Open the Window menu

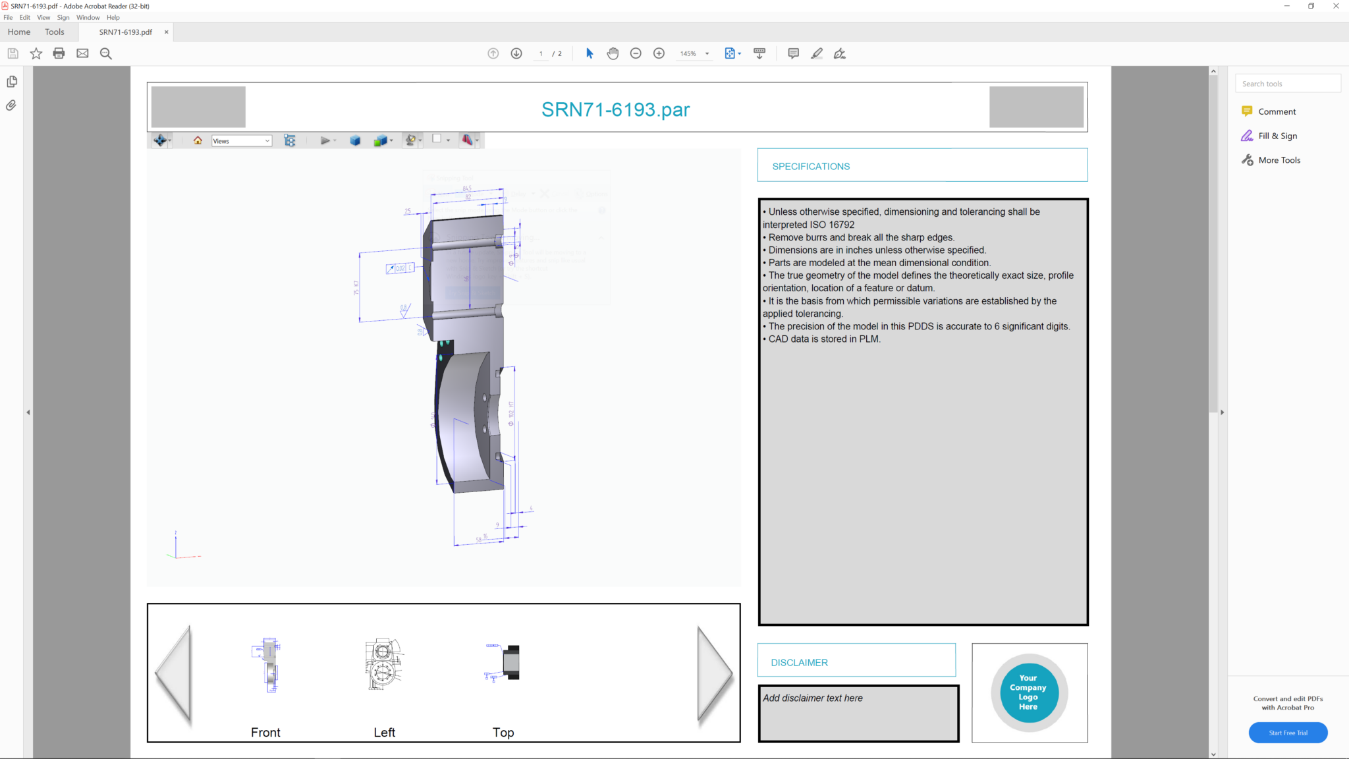pos(88,17)
